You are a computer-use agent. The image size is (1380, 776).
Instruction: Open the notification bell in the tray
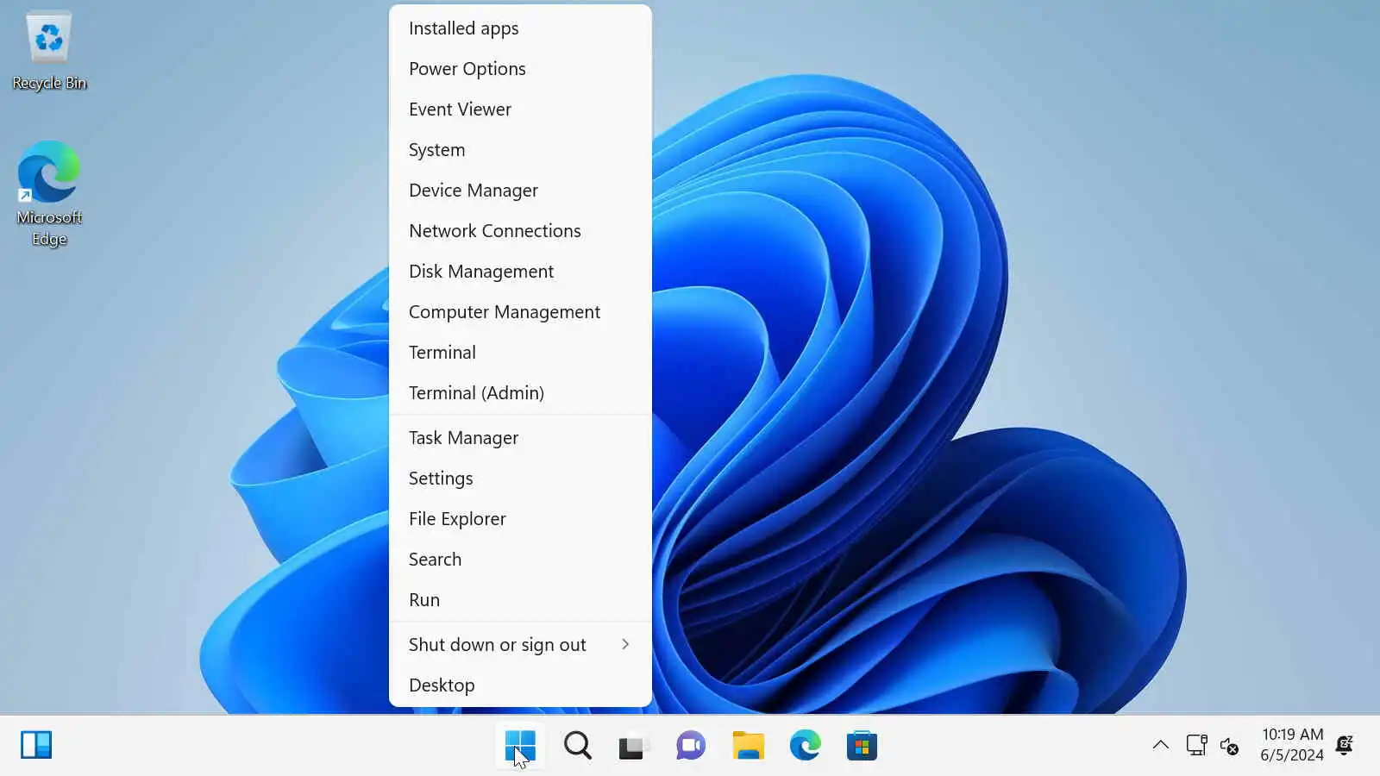(x=1344, y=745)
